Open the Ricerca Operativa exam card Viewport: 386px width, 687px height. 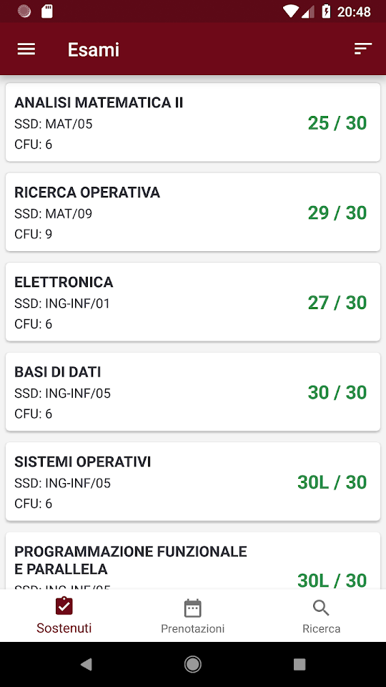[x=192, y=212]
